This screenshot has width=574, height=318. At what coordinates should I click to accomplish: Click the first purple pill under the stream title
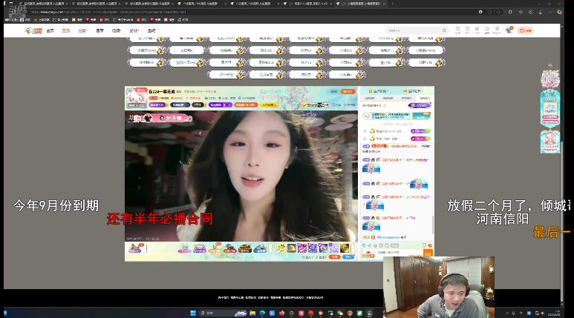(157, 105)
